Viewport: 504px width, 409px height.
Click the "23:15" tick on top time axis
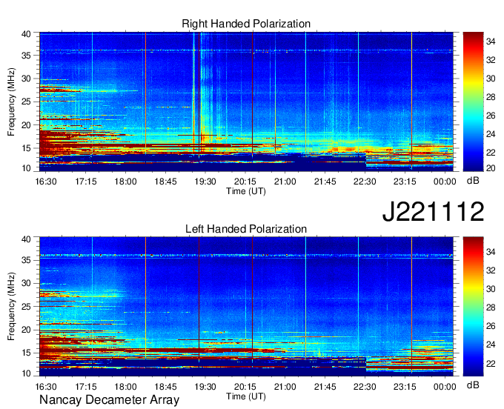405,182
